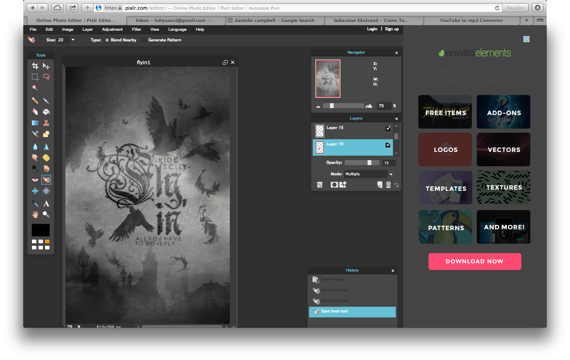
Task: Select the Clone Stamp tool
Action: [46, 122]
